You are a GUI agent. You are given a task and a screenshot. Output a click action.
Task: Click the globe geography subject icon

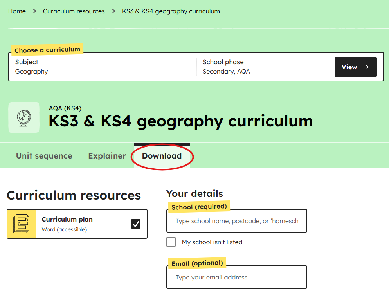pos(24,117)
